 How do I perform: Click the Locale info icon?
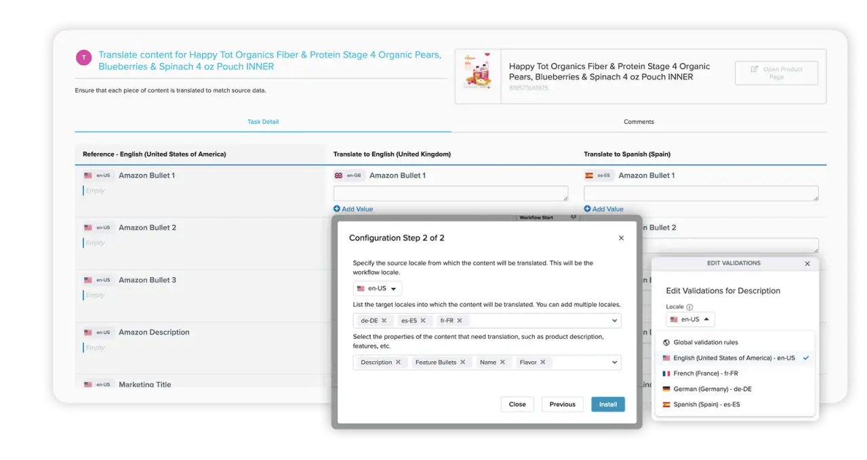pyautogui.click(x=689, y=307)
